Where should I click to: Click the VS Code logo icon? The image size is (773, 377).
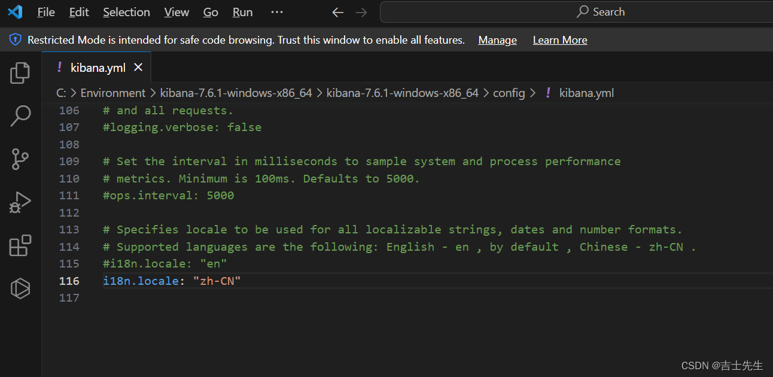pos(15,12)
